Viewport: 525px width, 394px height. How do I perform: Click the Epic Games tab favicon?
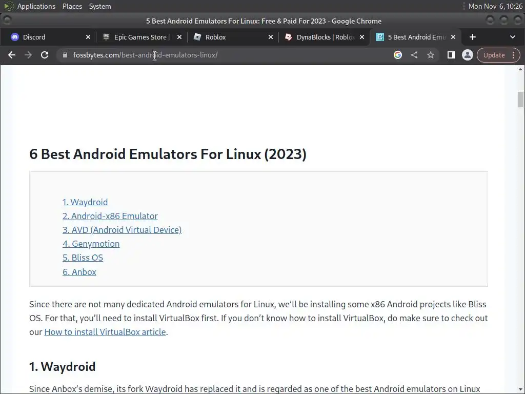(106, 37)
